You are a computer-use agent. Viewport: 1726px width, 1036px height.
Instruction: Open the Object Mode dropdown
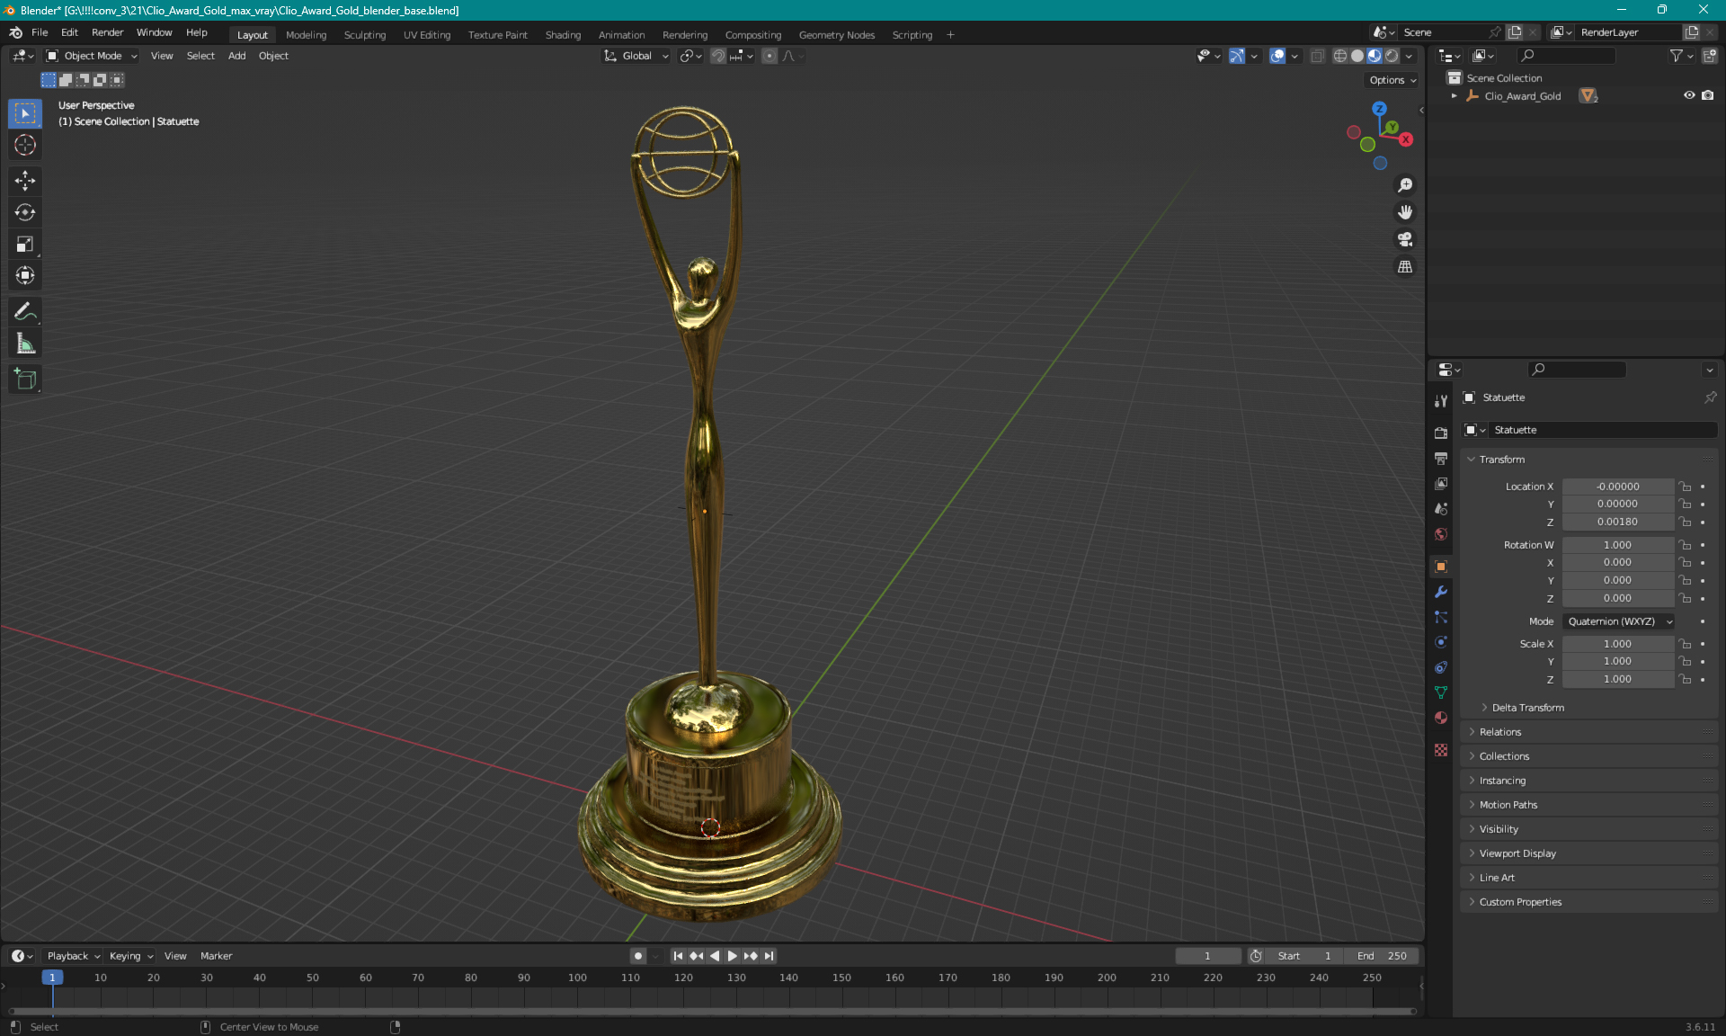pos(92,56)
